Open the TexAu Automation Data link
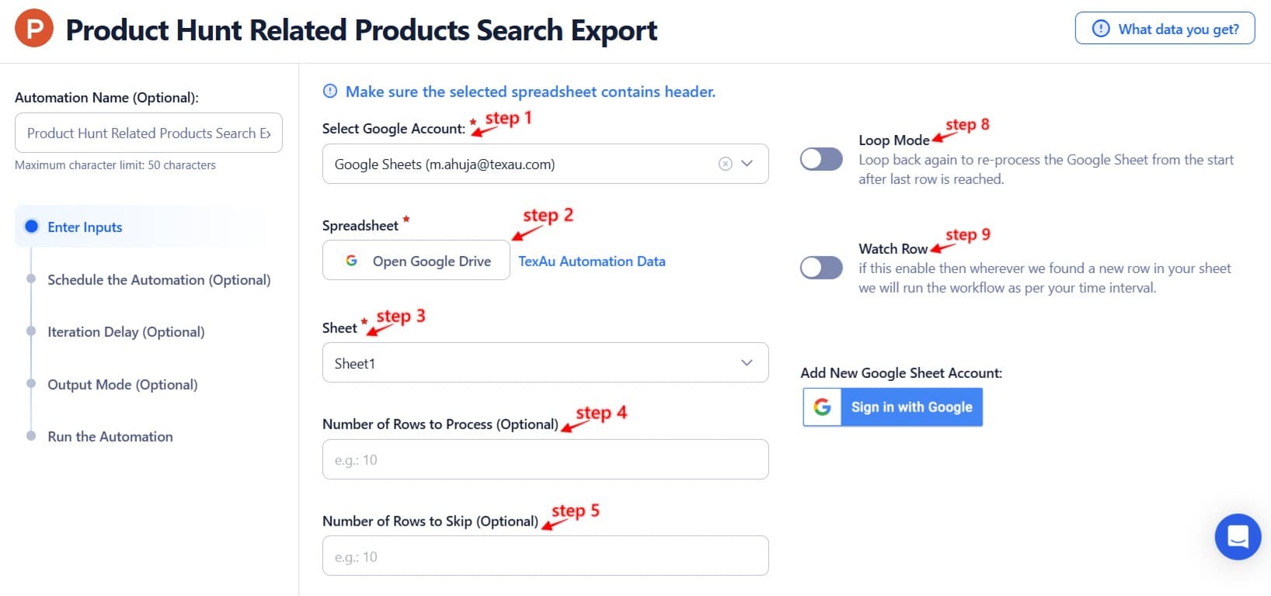Image resolution: width=1271 pixels, height=596 pixels. [591, 261]
